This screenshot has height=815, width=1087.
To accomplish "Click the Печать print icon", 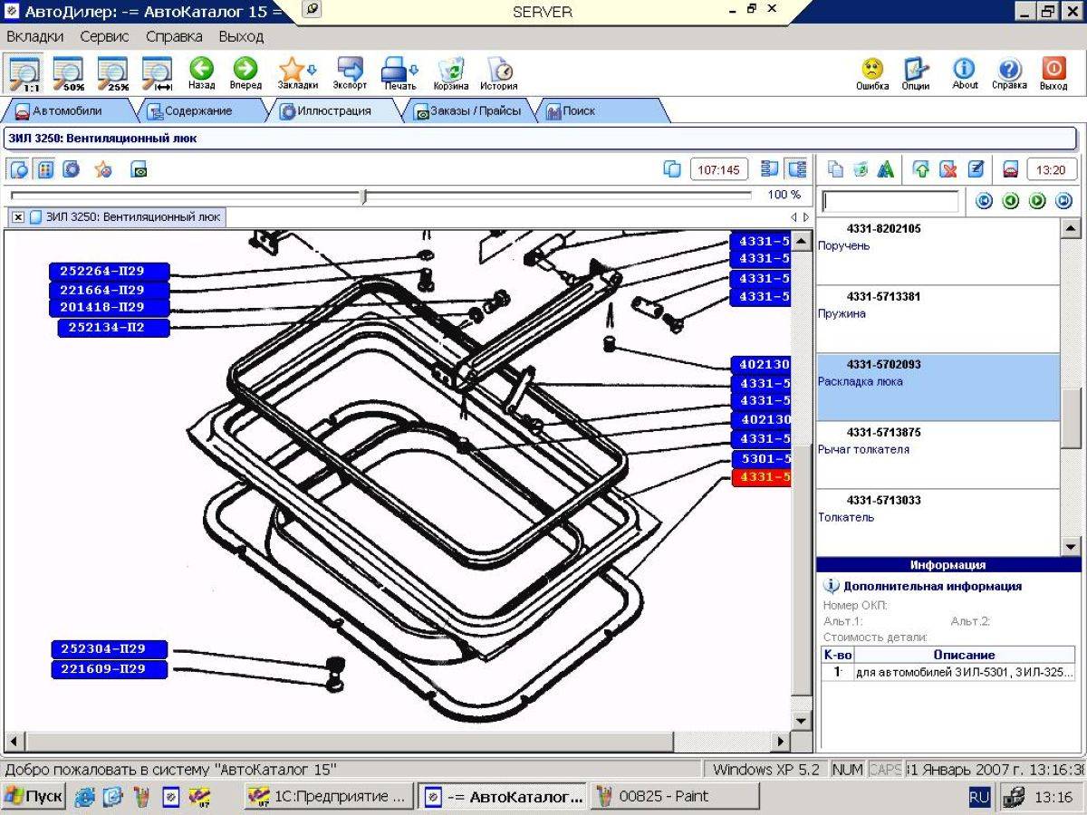I will [399, 73].
